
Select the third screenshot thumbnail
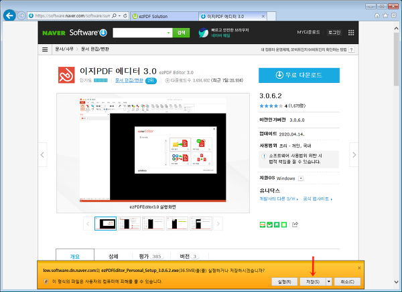(153, 223)
